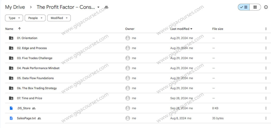The width and height of the screenshot is (271, 128).
Task: Click the document icon for SalesPage.txt
Action: pyautogui.click(x=11, y=118)
